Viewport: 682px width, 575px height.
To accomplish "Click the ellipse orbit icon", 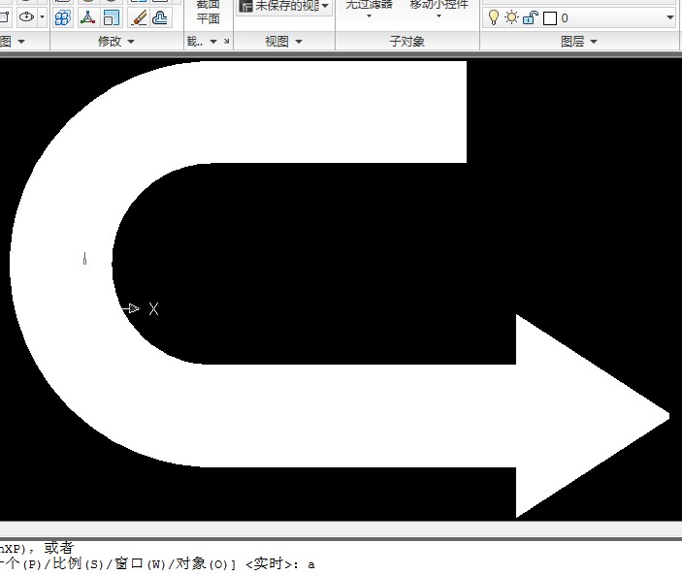I will click(x=27, y=17).
